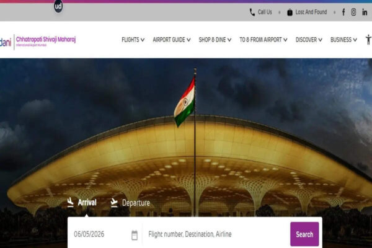Viewport: 372px width, 248px height.
Task: Open the Instagram icon link
Action: pos(353,12)
